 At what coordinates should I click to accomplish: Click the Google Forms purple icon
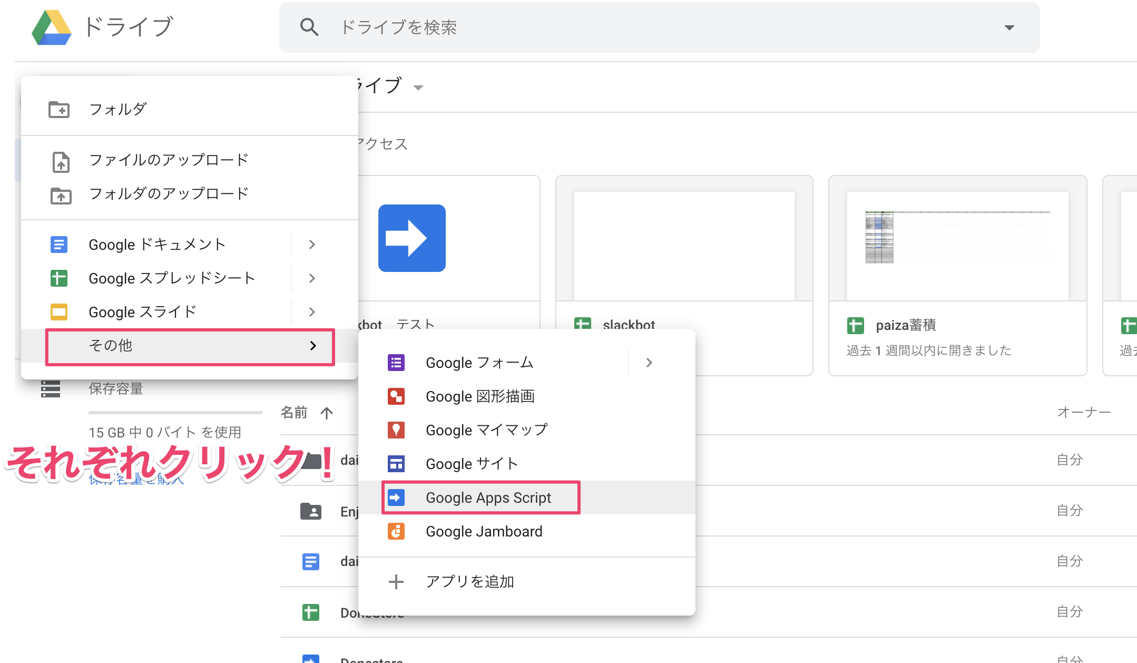click(396, 363)
